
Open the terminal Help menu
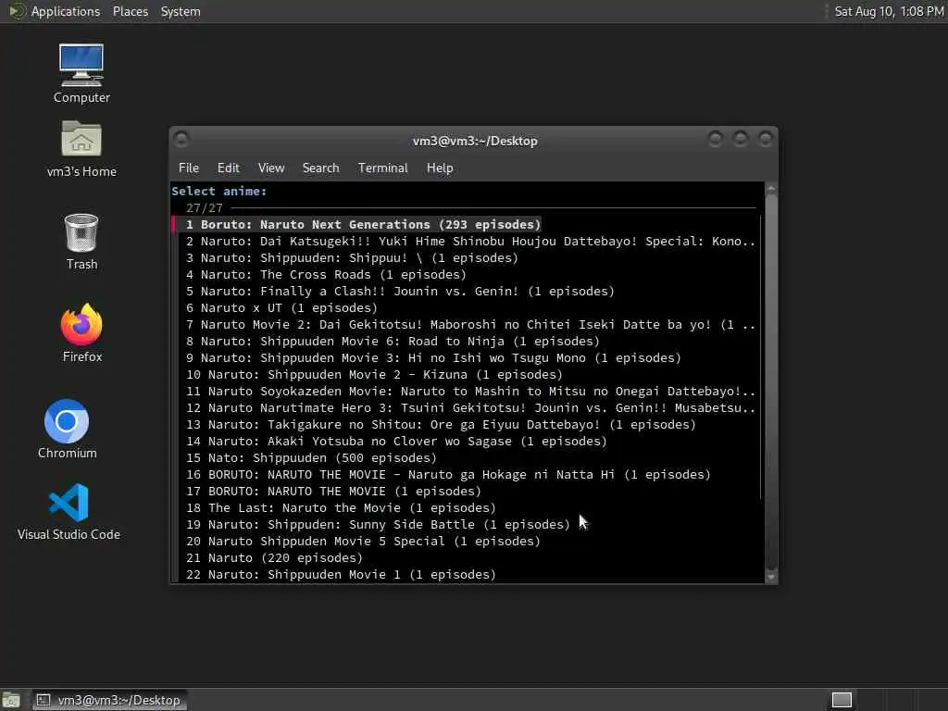[440, 168]
